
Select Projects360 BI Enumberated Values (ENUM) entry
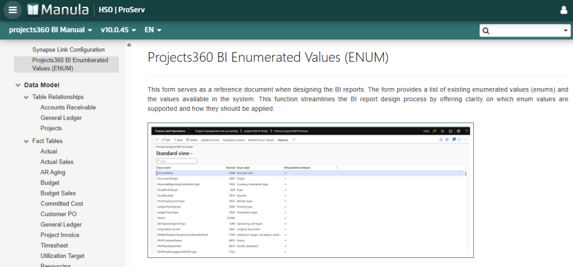[66, 64]
